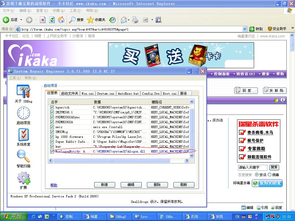Click the Research toolbar icon
This screenshot has width=295, height=221.
[158, 20]
